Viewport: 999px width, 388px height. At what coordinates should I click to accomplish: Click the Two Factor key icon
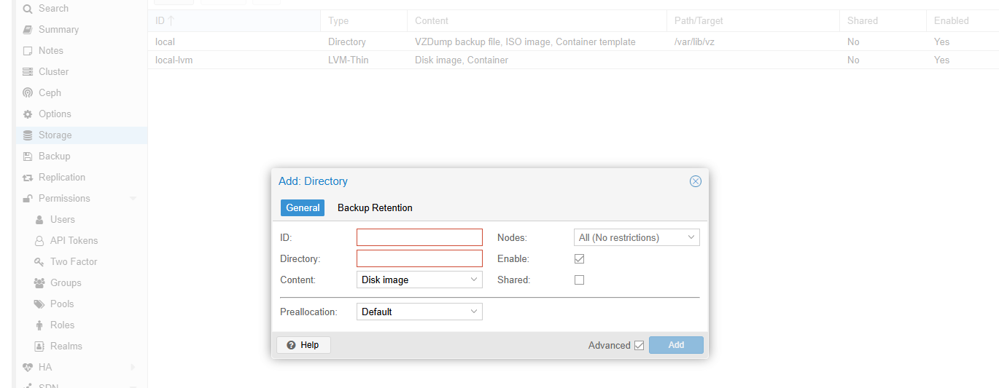39,262
